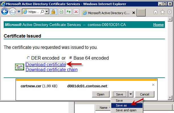Image resolution: width=174 pixels, height=113 pixels.
Task: Click the Certificate Issued heading
Action: [x=22, y=36]
